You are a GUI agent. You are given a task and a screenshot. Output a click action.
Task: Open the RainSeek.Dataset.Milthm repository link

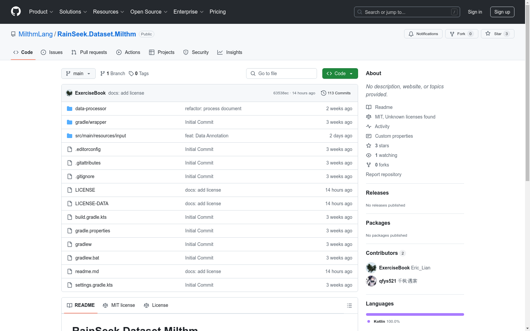pyautogui.click(x=97, y=34)
